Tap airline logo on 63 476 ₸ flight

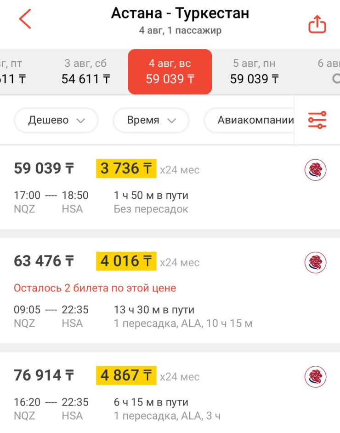pos(315,263)
